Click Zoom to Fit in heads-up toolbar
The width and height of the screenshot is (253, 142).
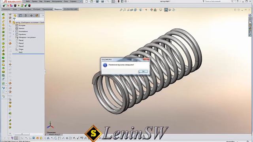121,10
